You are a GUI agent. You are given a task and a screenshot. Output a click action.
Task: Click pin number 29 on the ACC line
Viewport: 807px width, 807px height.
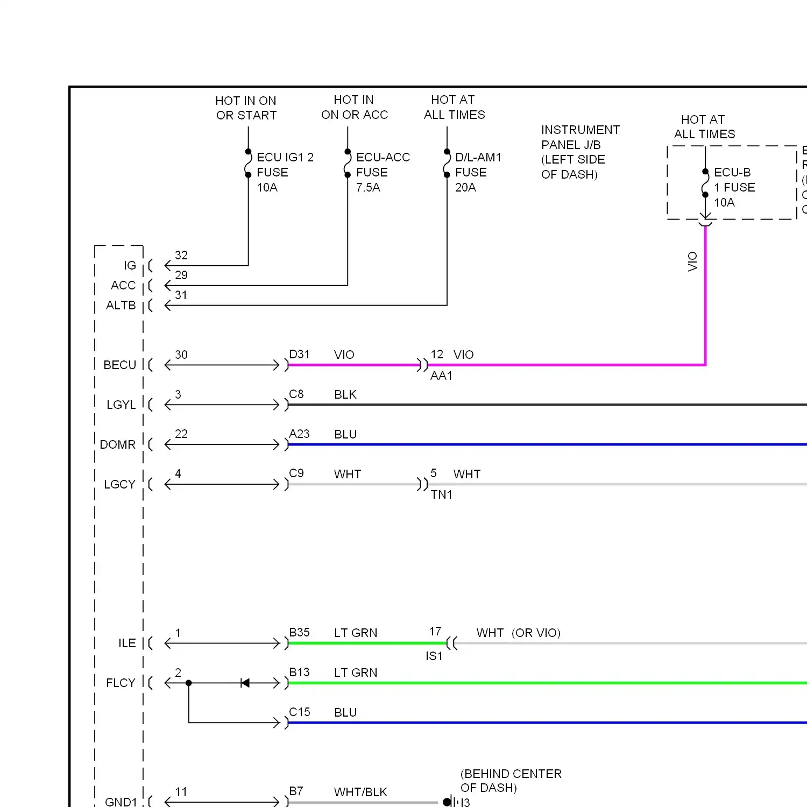(x=181, y=275)
